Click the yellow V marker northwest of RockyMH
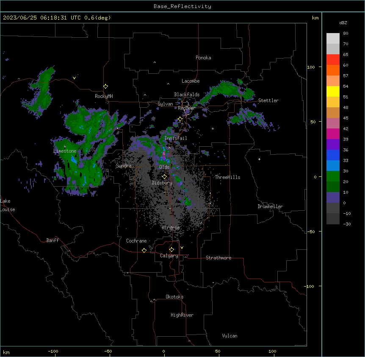 point(74,78)
